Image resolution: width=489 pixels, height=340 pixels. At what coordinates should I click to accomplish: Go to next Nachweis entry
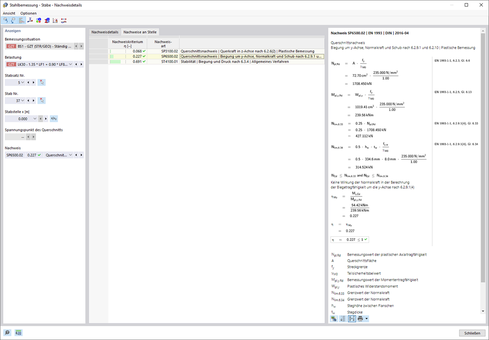81,155
